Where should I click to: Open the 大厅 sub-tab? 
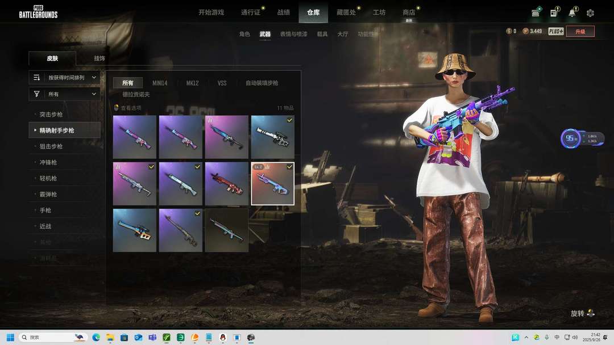(343, 34)
